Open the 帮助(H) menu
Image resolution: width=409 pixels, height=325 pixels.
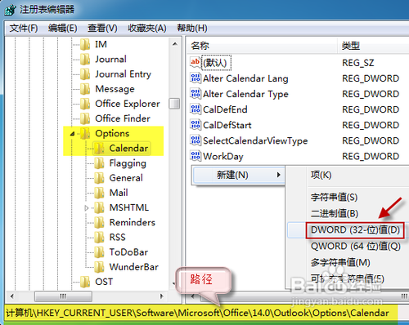coord(192,28)
